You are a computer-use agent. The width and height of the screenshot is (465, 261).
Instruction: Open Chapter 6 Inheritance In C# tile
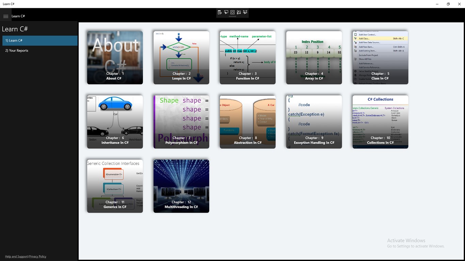point(115,122)
